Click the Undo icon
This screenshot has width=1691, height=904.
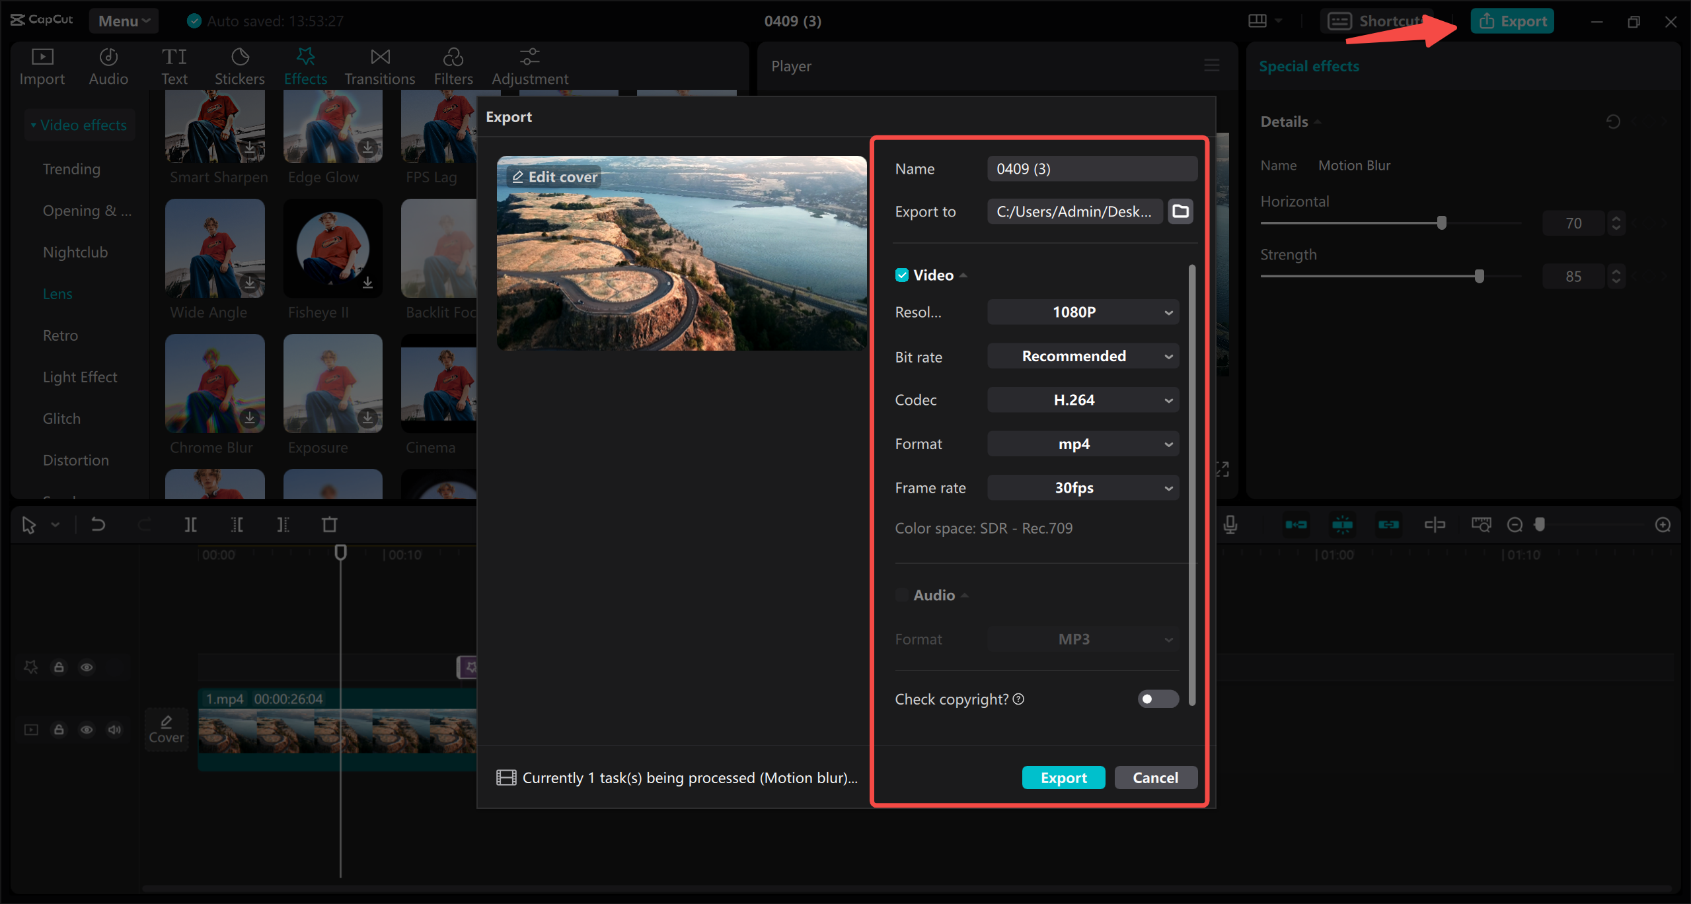click(x=98, y=524)
